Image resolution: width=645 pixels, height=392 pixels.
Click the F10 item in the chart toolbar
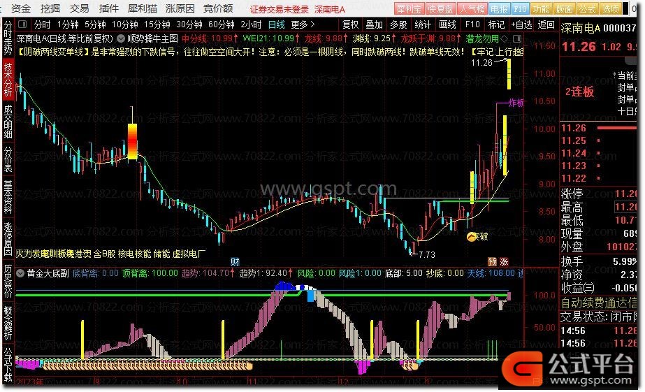coord(472,24)
